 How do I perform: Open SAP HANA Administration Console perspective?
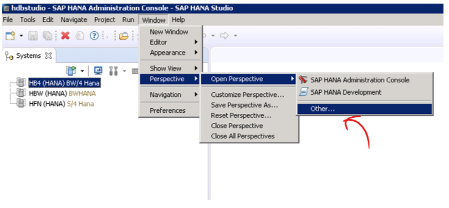tap(365, 80)
